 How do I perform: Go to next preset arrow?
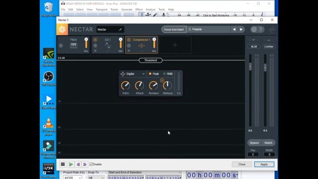coord(241,29)
